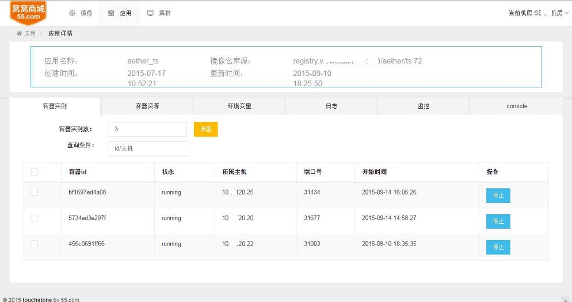Open the 镜像 images nav icon

click(73, 13)
